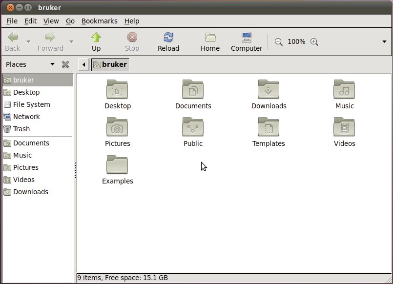Screen dimensions: 393x284
Task: Go back using the Back arrow
Action: [13, 41]
